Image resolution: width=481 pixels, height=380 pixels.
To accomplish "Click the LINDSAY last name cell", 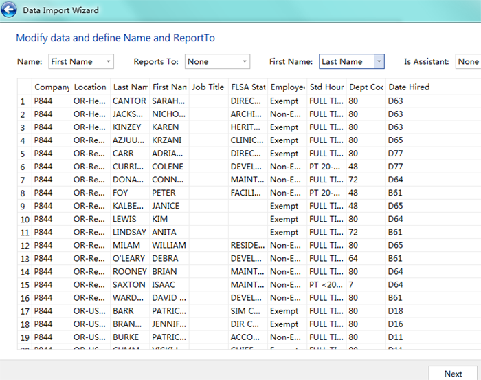I will 129,233.
